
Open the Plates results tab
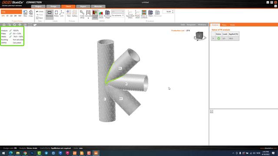(x=224, y=25)
